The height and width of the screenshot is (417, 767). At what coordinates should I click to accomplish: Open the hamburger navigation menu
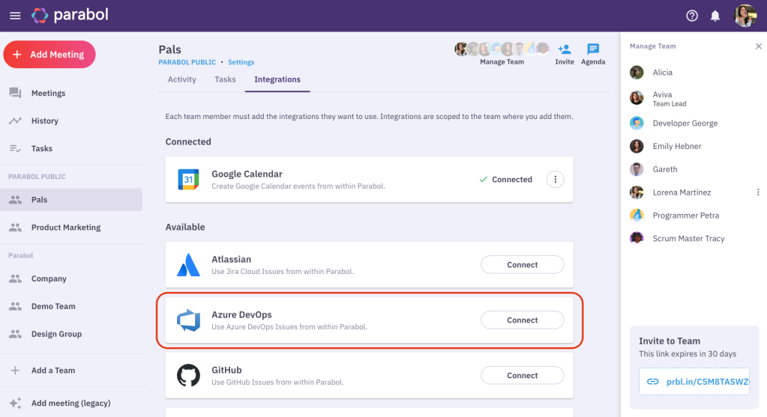click(15, 16)
